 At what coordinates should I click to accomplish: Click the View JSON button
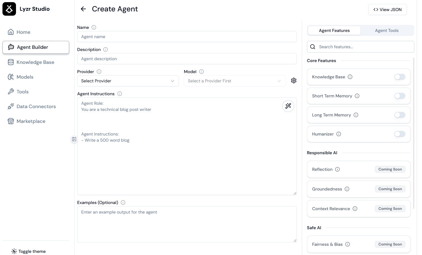(387, 9)
